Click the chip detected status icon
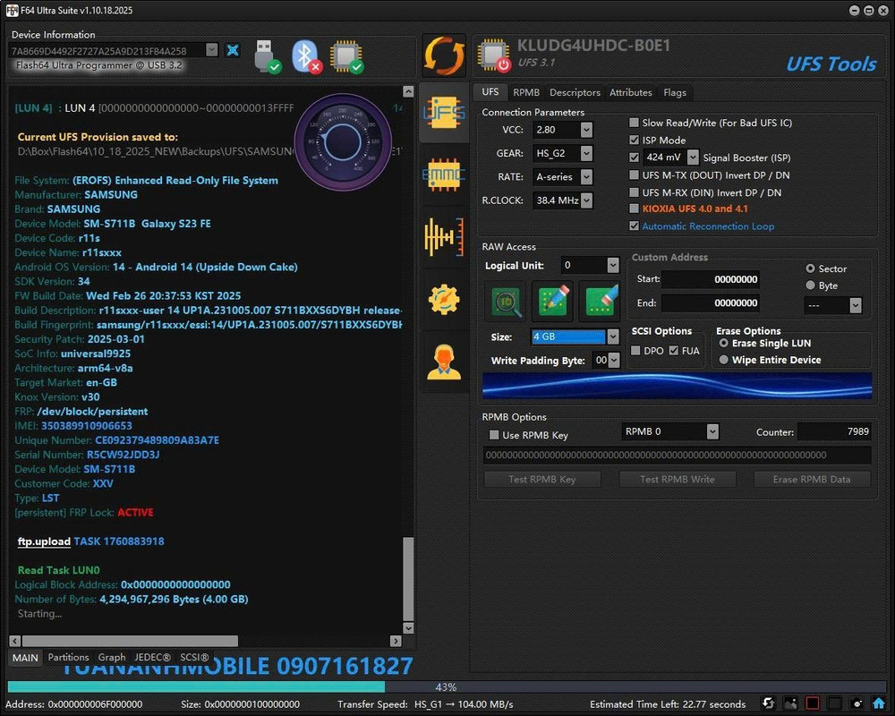895x716 pixels. click(345, 56)
